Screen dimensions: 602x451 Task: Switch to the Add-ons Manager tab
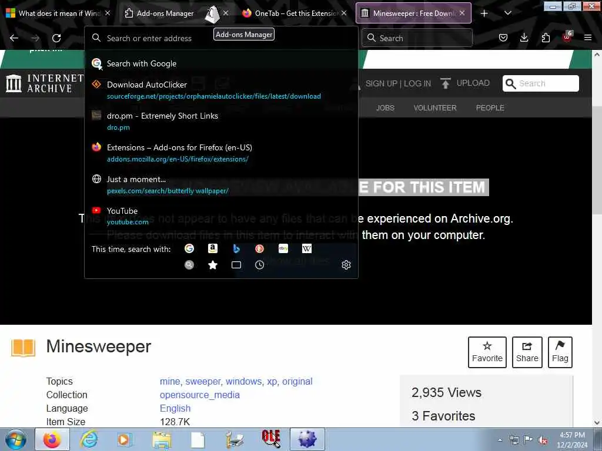coord(165,14)
